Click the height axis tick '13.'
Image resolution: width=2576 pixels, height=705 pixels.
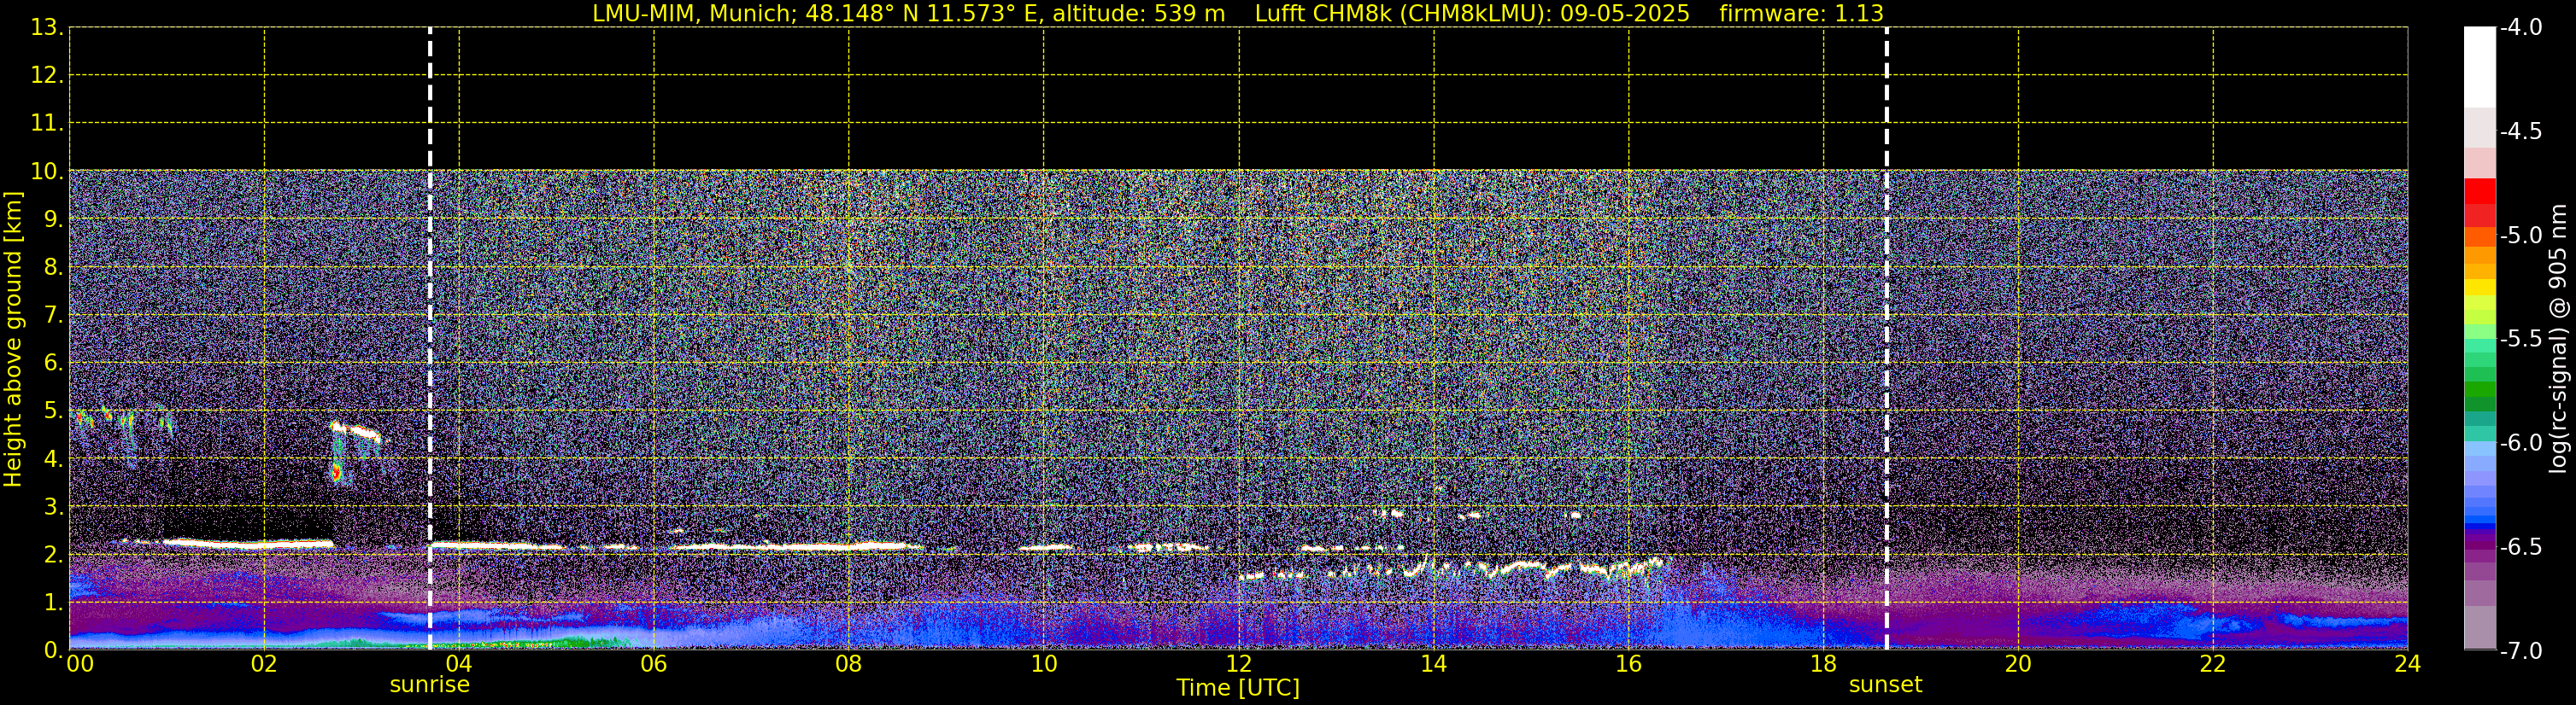point(47,28)
